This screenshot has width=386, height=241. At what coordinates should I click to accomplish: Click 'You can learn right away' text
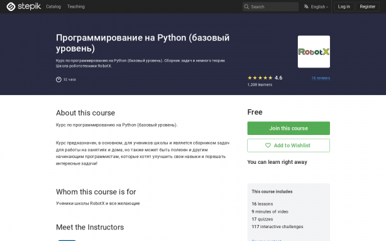click(277, 162)
